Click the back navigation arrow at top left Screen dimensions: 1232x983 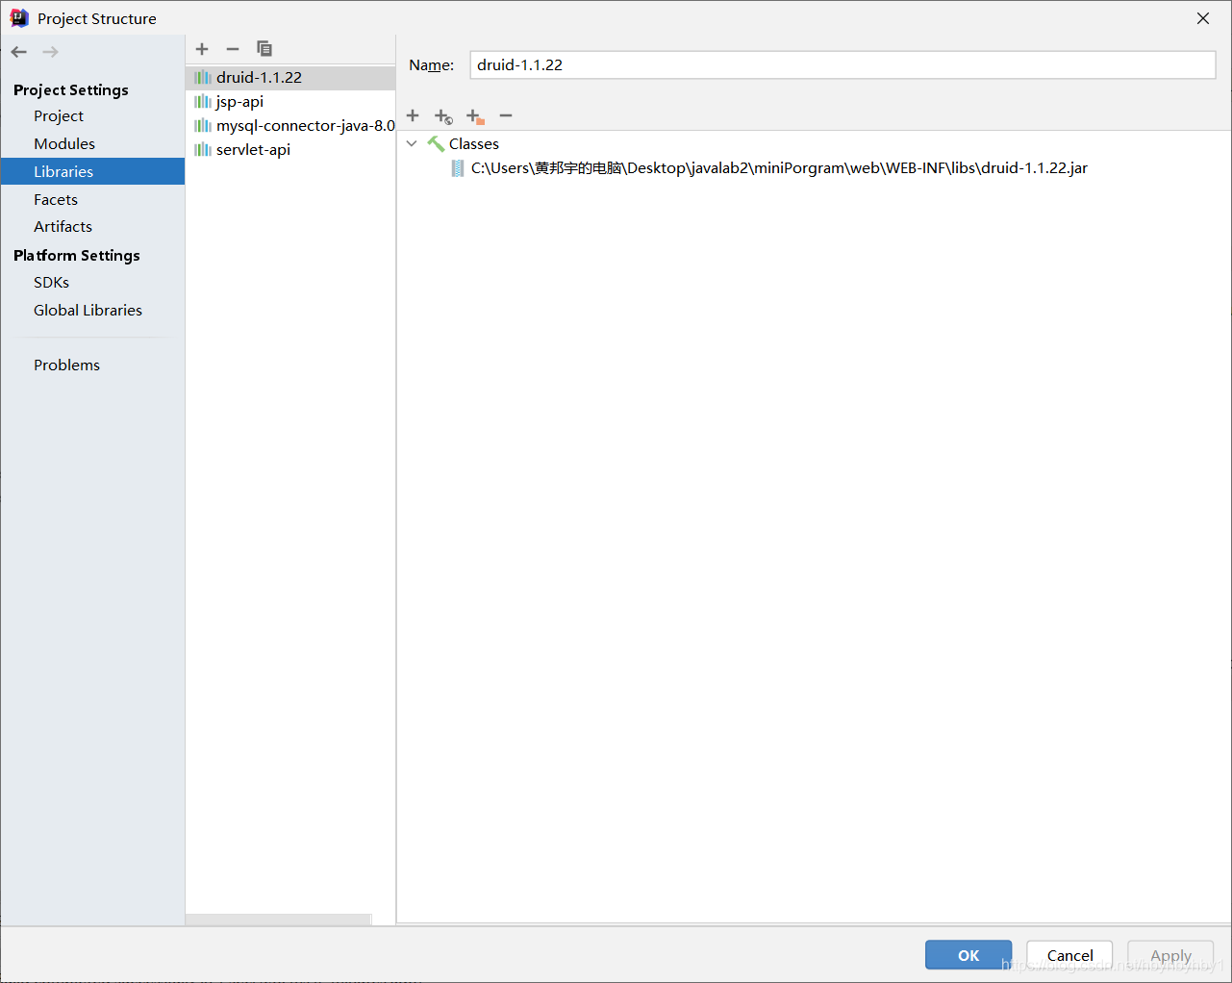[x=17, y=51]
